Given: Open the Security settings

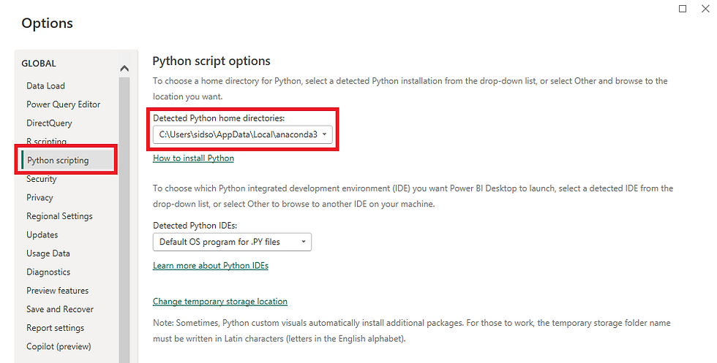Looking at the screenshot, I should point(42,179).
